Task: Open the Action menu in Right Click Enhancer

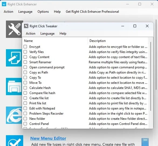Action: [8, 12]
